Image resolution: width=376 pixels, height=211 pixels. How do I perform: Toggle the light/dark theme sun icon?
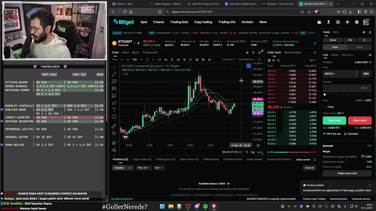coord(348,22)
